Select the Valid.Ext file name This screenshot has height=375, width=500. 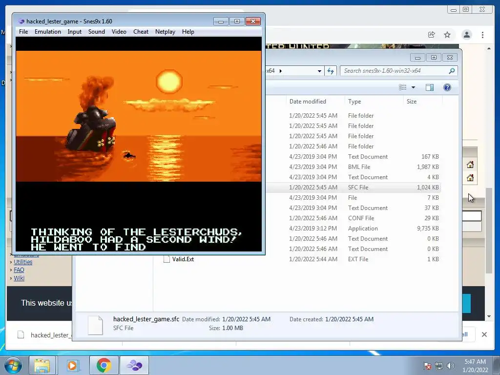point(183,259)
